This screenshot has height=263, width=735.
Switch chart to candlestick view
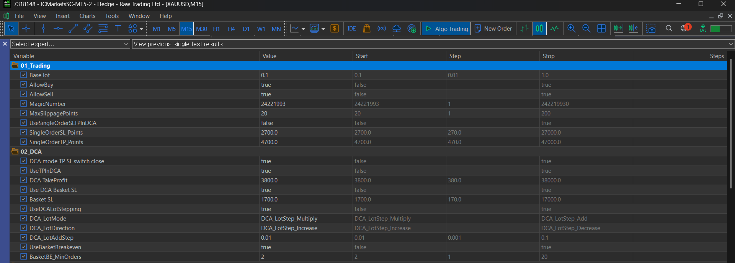tap(539, 29)
